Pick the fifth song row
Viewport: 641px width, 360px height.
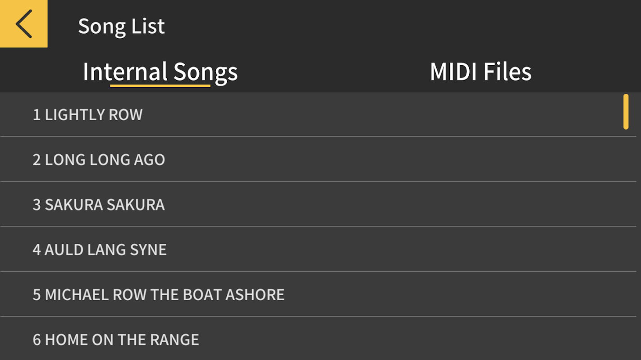(x=159, y=295)
